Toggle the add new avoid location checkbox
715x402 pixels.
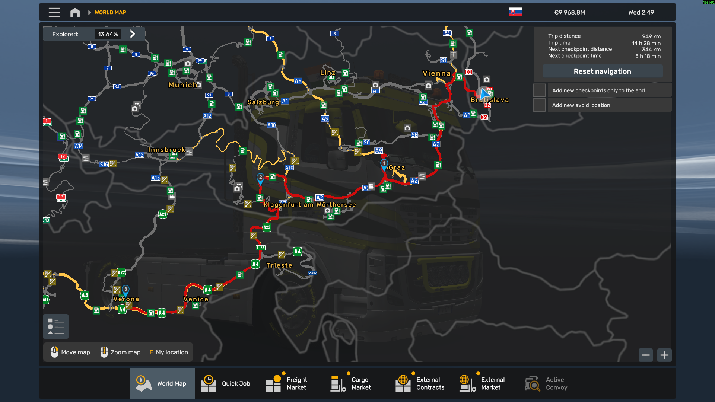[x=539, y=105]
